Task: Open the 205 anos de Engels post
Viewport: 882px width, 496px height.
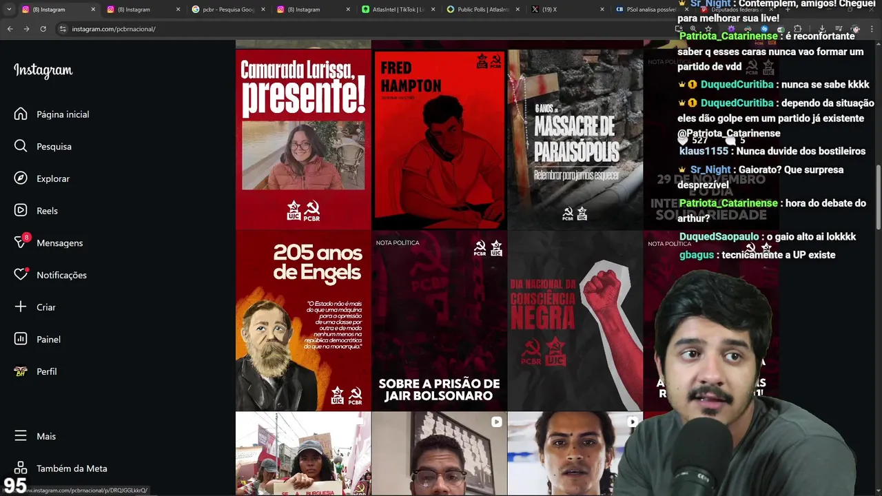Action: (303, 320)
